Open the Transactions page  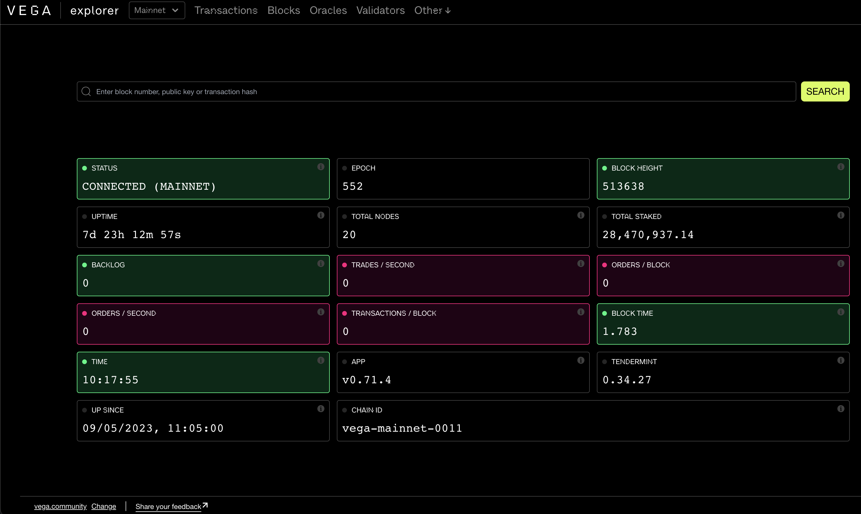pyautogui.click(x=226, y=10)
